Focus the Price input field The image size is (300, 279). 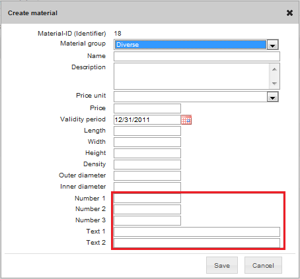pos(147,108)
